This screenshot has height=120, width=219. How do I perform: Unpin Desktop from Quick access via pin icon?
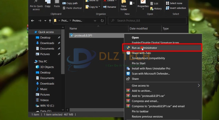tap(59, 38)
